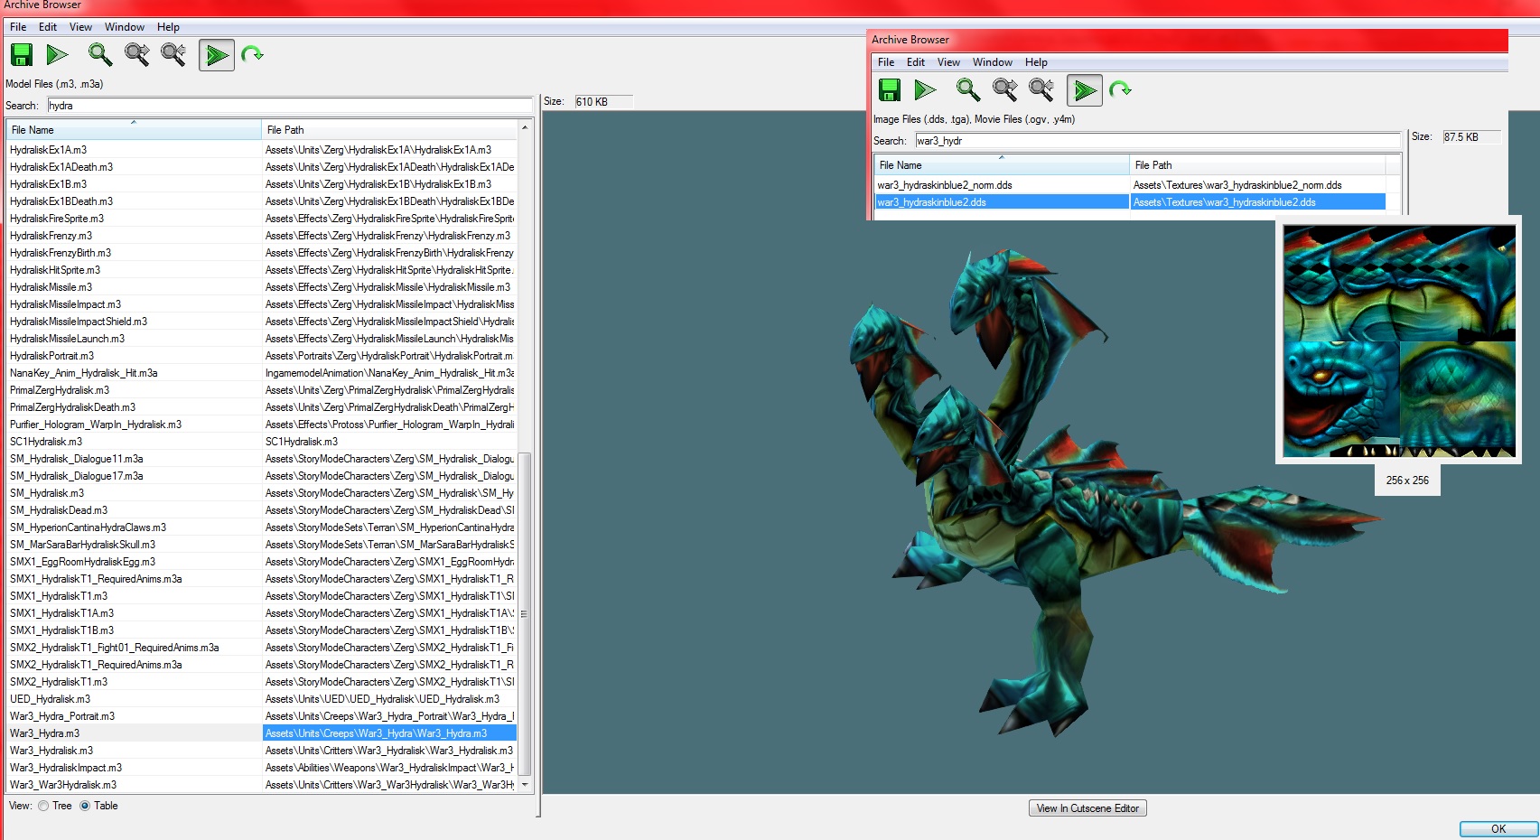Click the green curved refresh arrow in the Model Files window

[252, 54]
